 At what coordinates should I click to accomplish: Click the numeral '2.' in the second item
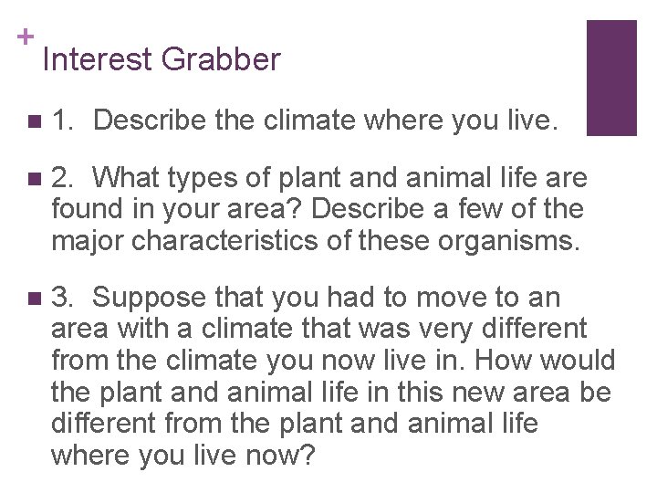(64, 177)
